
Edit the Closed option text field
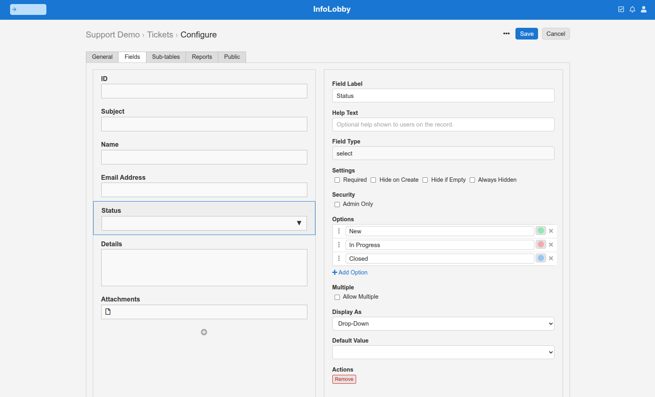pos(440,258)
